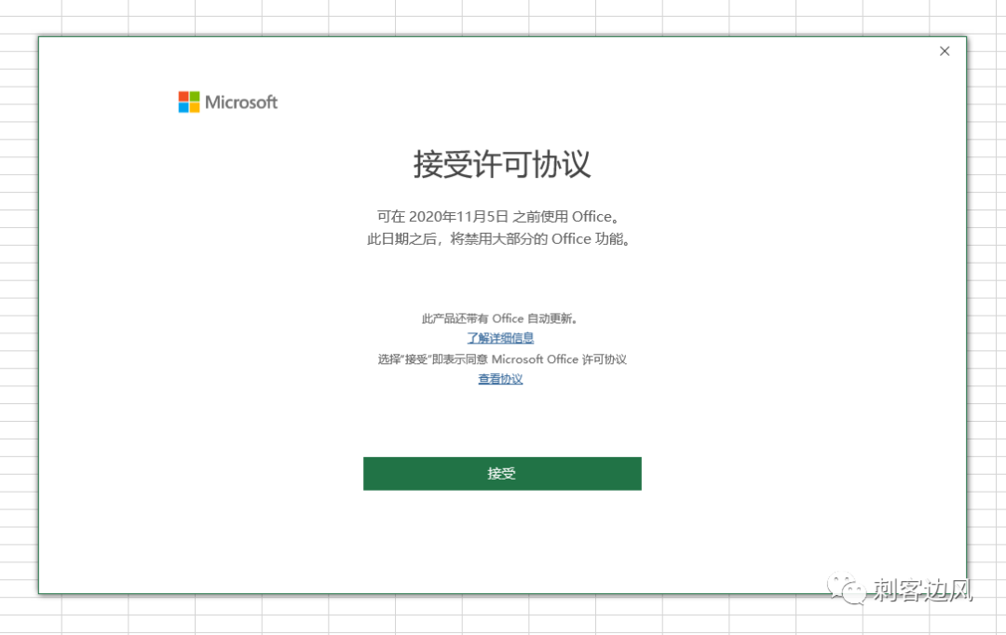Click the text 可在 2020年11月5日 之前使用 Office。
The width and height of the screenshot is (1006, 635).
coord(499,217)
